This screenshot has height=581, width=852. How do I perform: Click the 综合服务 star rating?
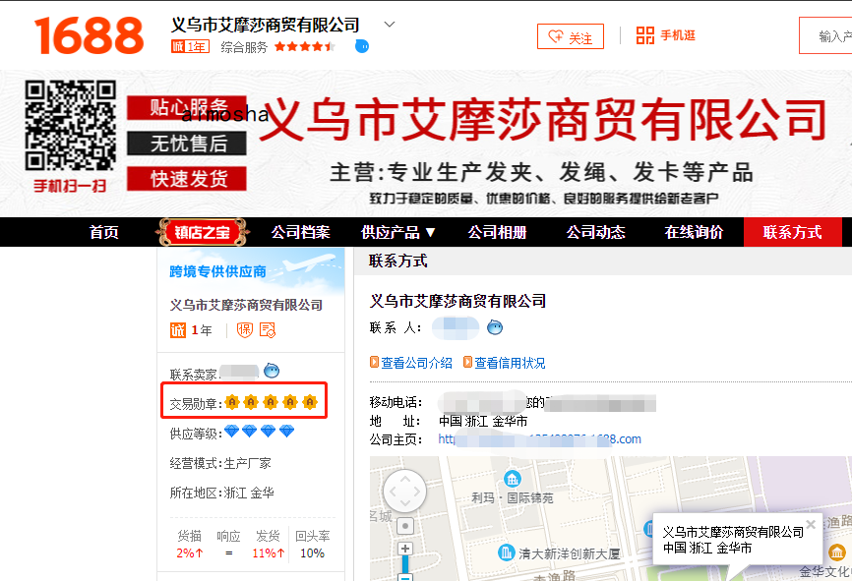point(304,47)
